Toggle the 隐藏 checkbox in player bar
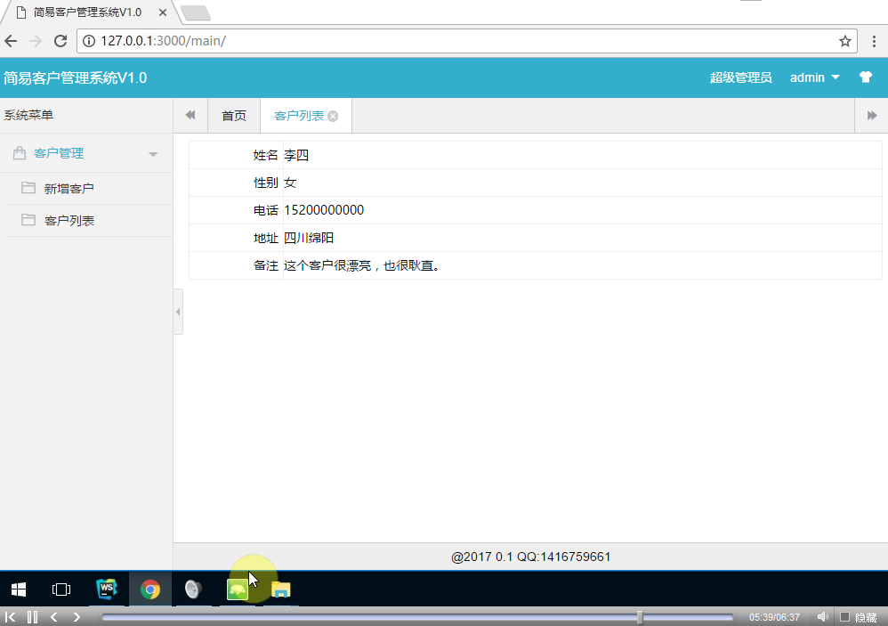The width and height of the screenshot is (888, 626). [x=844, y=616]
